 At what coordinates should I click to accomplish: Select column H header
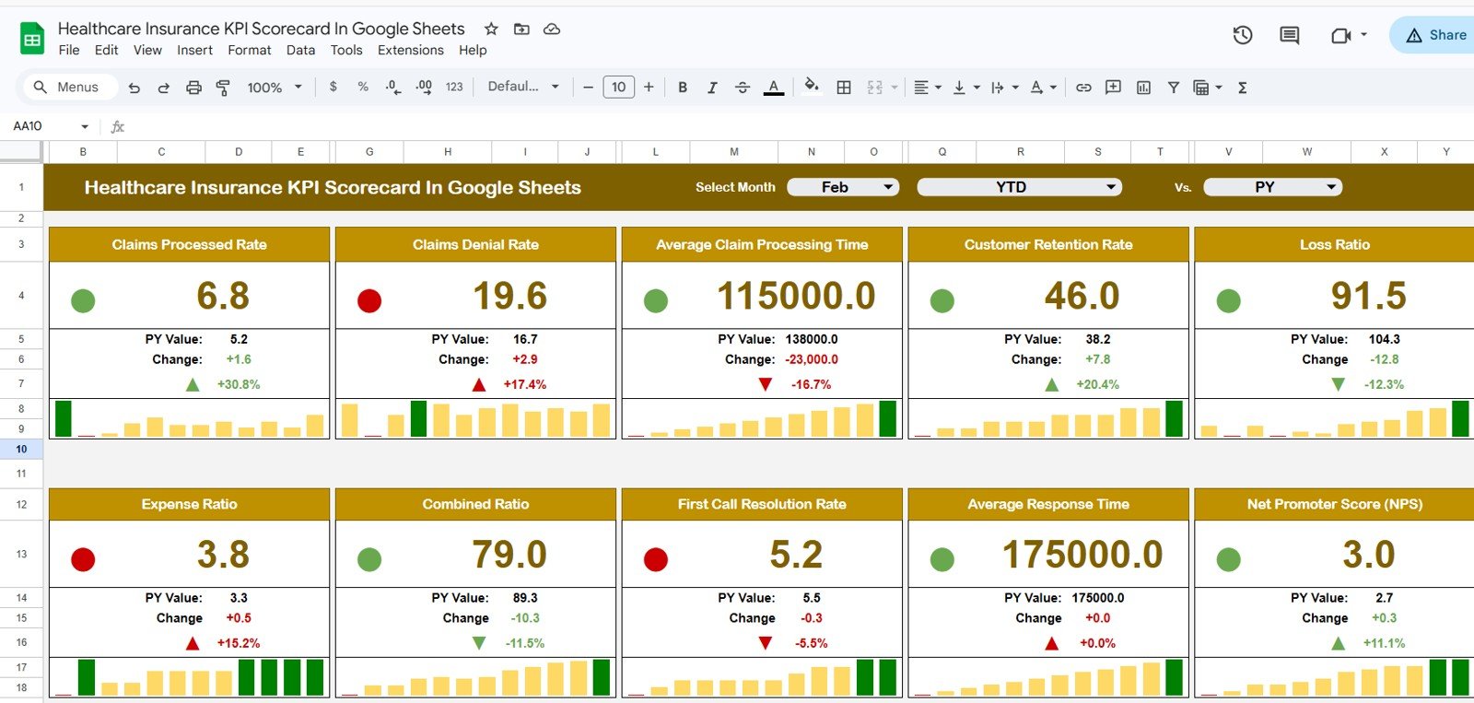[448, 152]
